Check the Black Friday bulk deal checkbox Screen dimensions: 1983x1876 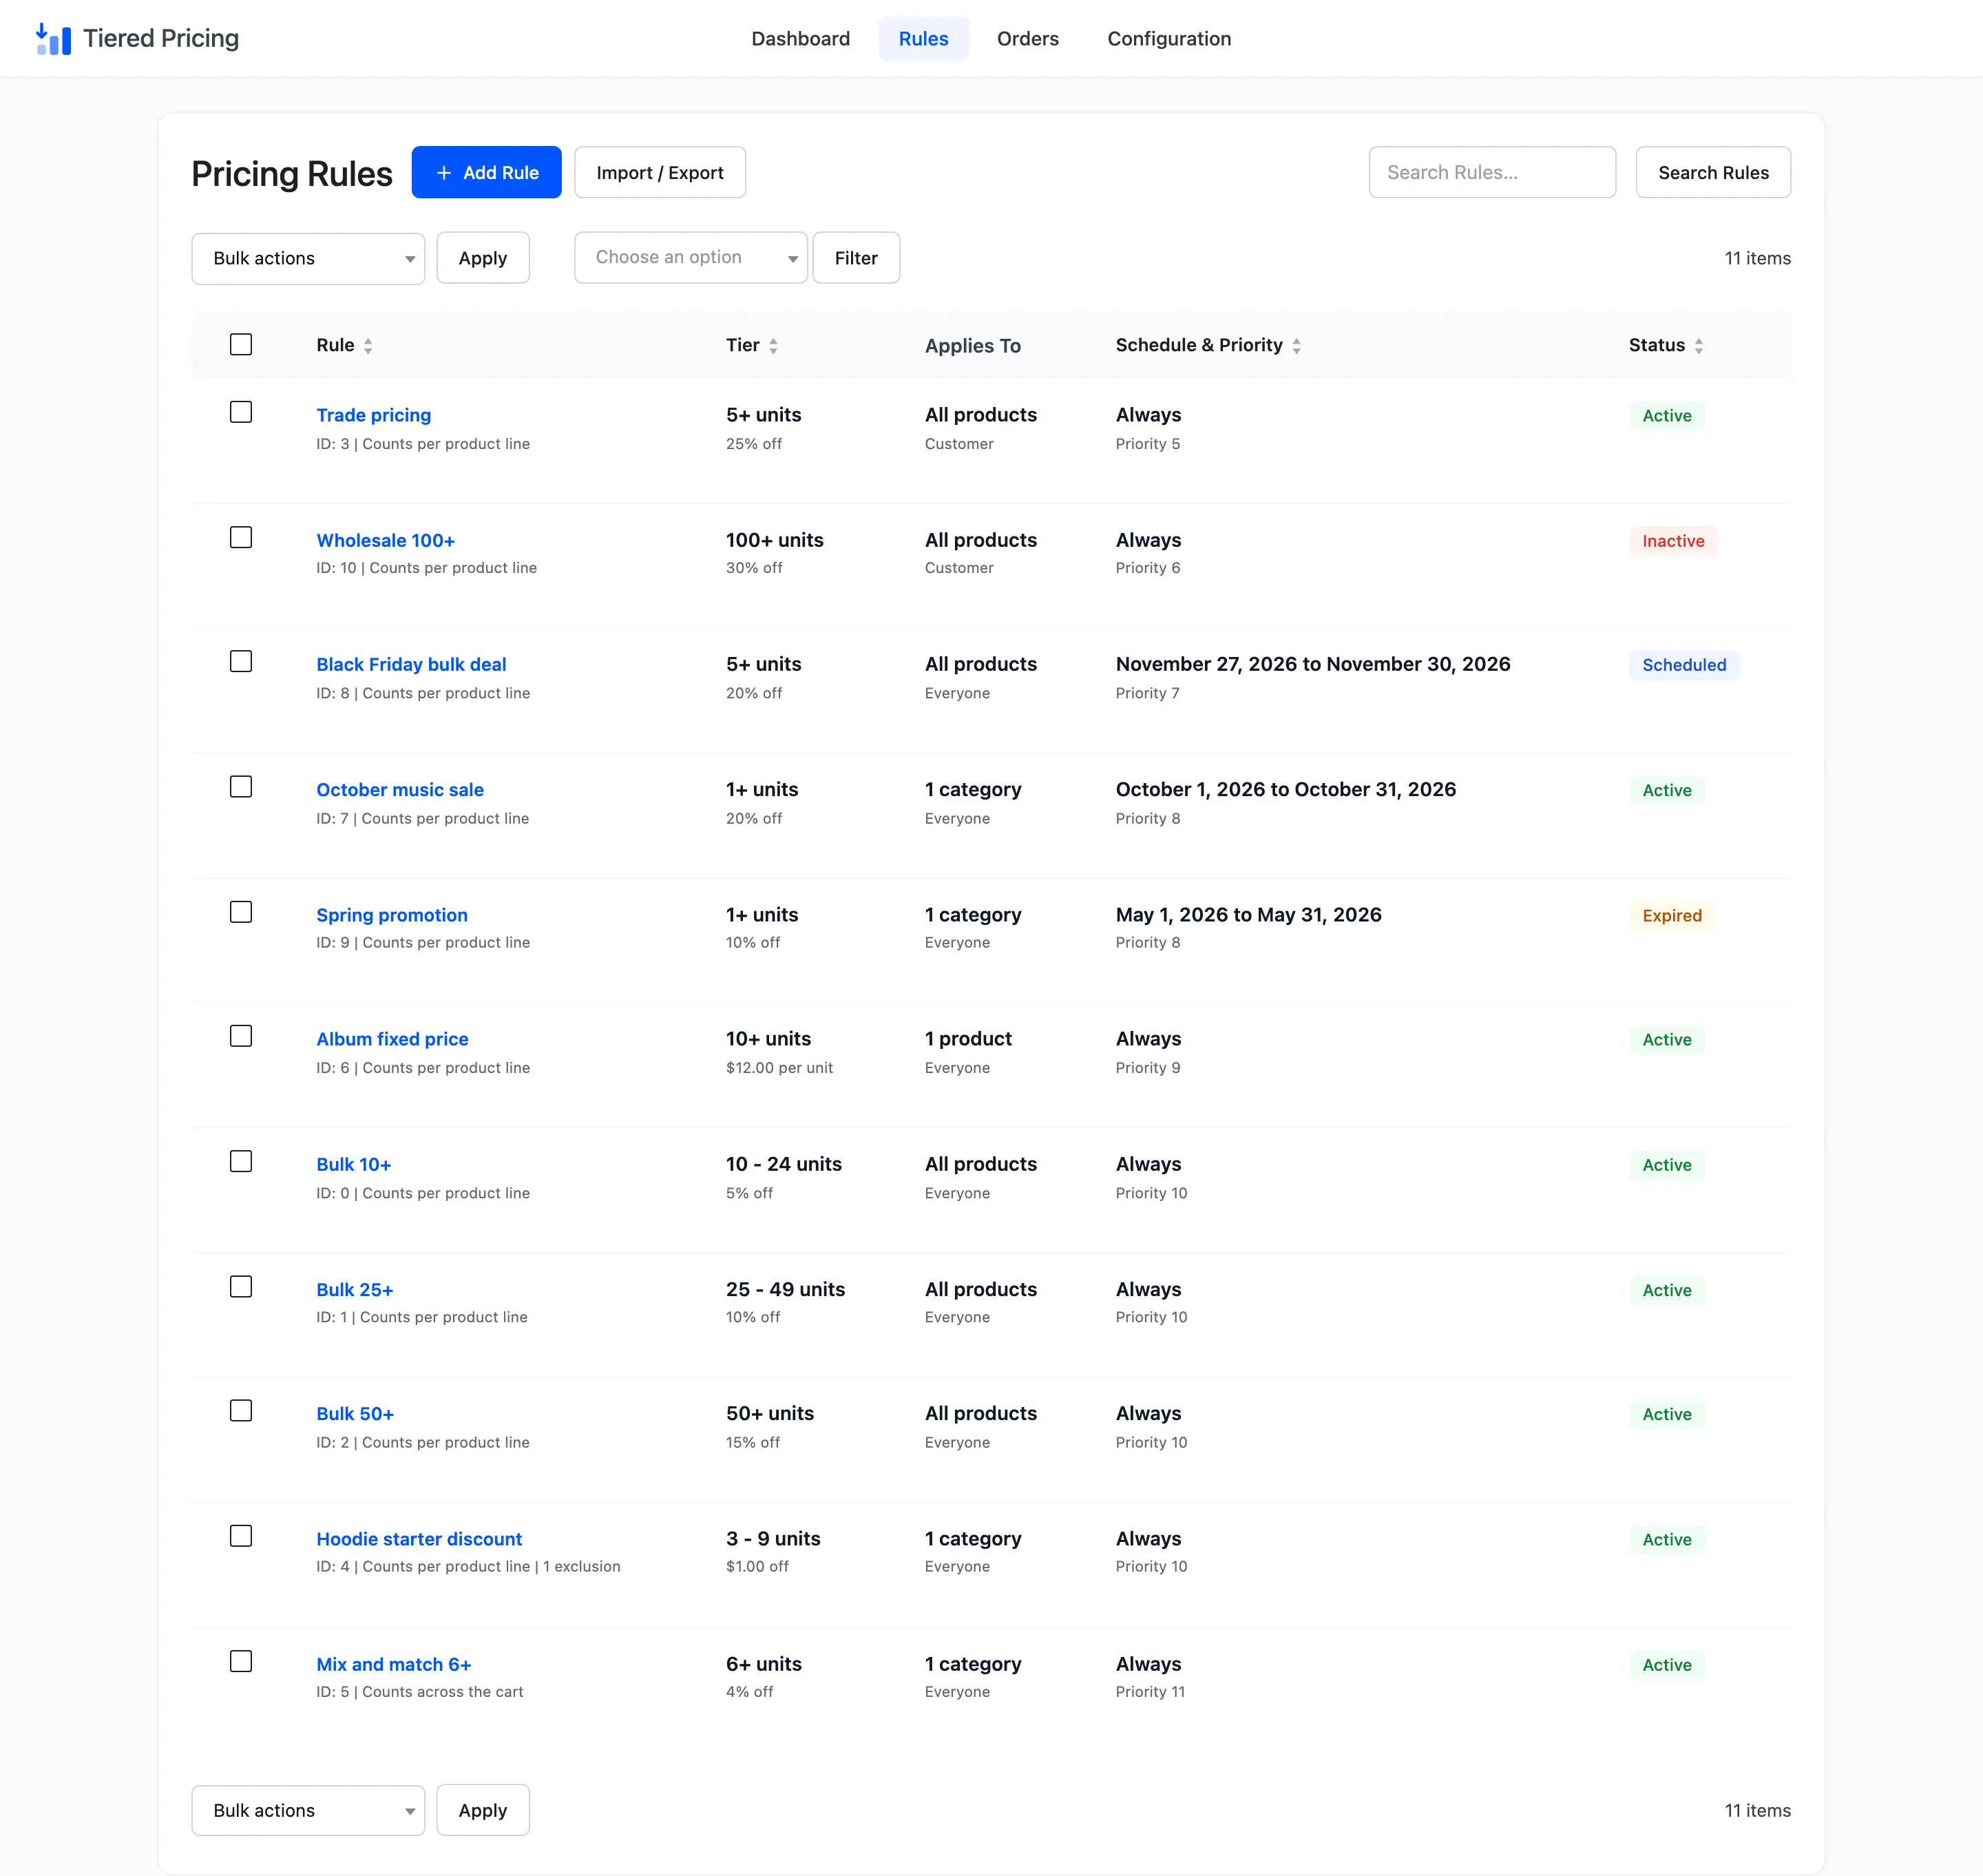(241, 662)
